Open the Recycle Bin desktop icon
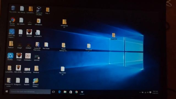Screen dimensions: 176x99 pos(13,9)
